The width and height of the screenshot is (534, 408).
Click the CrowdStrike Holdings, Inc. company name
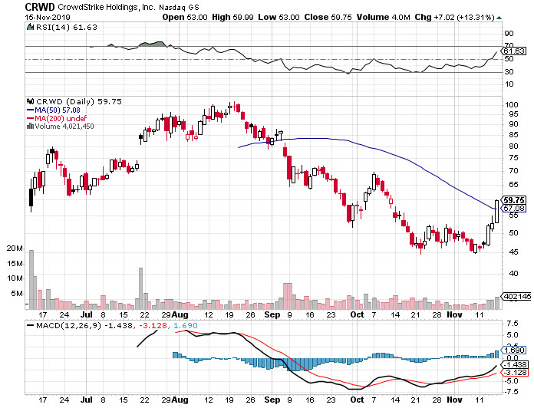pyautogui.click(x=107, y=7)
